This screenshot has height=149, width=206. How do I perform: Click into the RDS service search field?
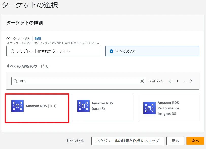click(x=79, y=81)
